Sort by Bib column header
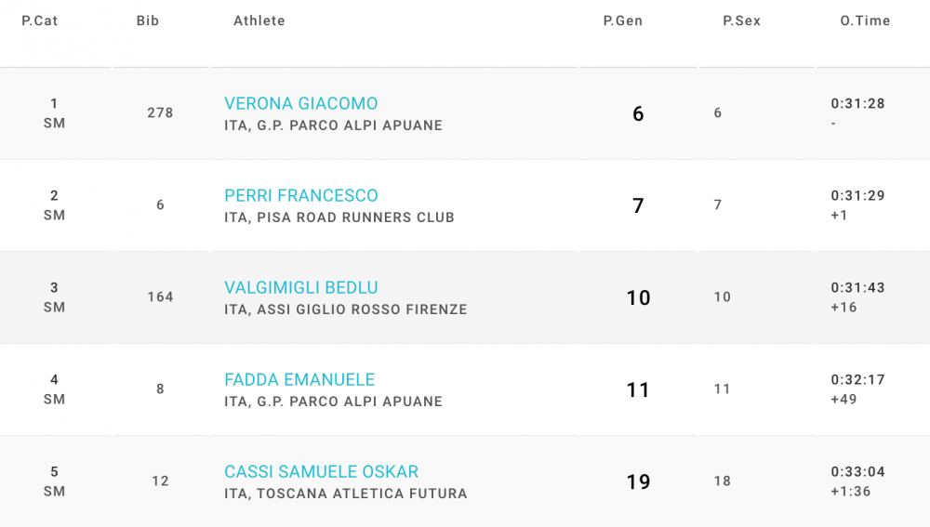The height and width of the screenshot is (527, 930). (148, 20)
